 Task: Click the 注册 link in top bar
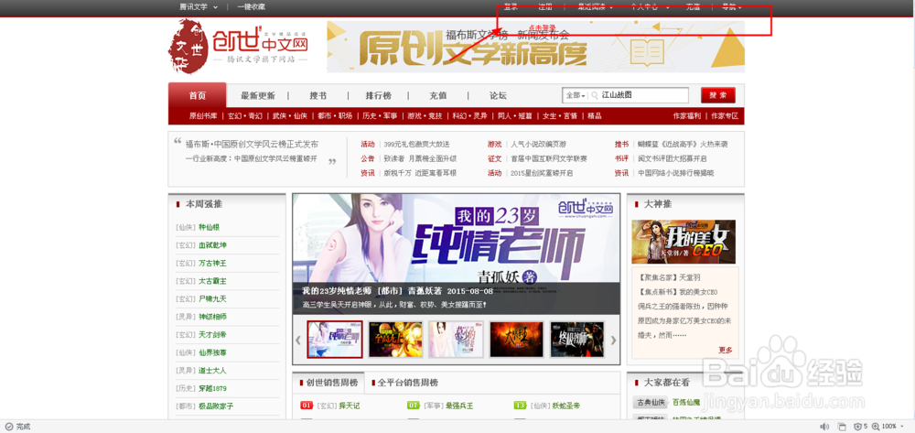click(545, 7)
